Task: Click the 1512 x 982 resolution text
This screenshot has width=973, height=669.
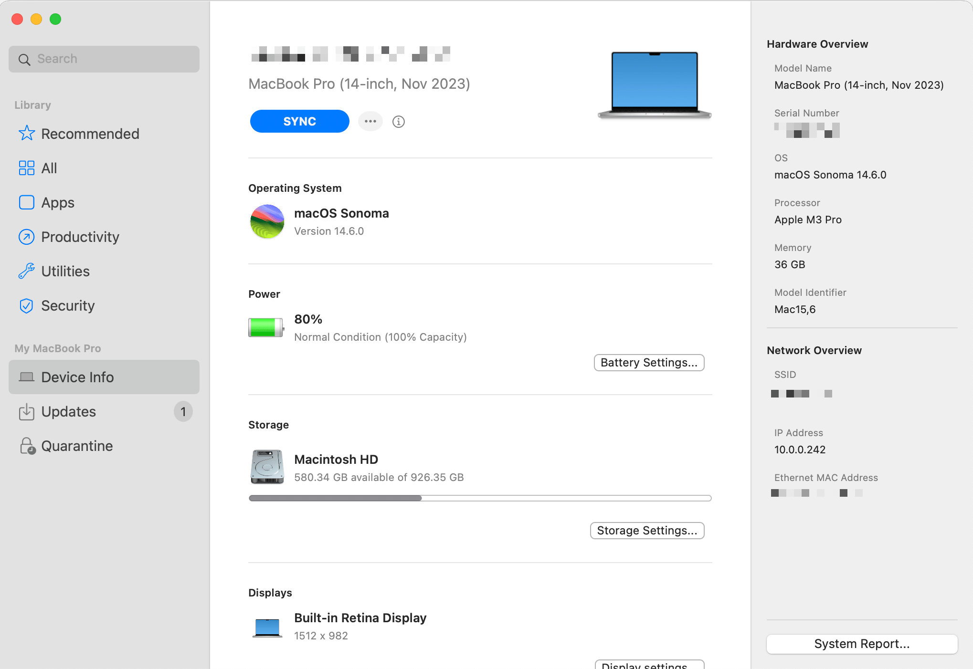Action: click(321, 636)
